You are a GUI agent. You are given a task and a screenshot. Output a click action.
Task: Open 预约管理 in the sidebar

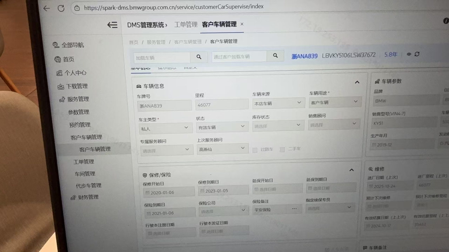[80, 125]
